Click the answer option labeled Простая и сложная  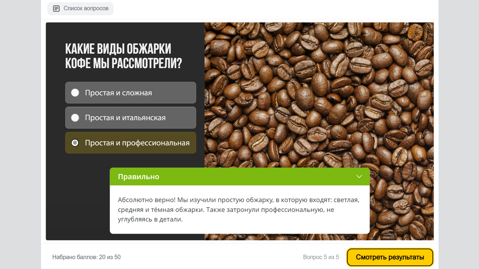pos(131,93)
